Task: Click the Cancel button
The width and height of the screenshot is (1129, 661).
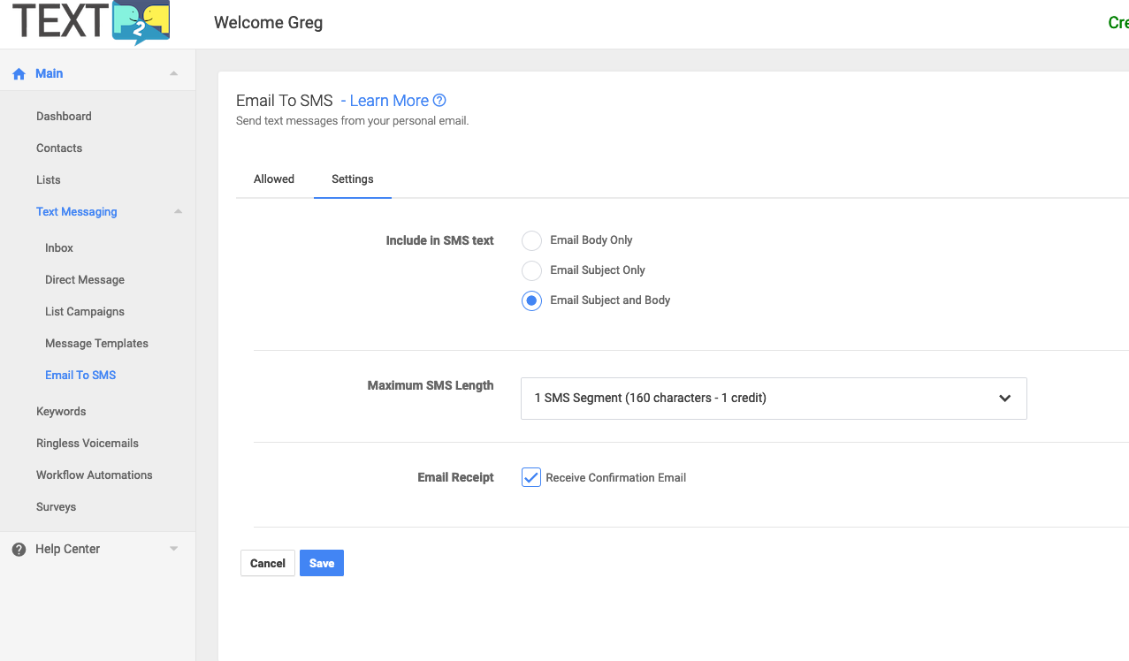Action: pyautogui.click(x=268, y=564)
